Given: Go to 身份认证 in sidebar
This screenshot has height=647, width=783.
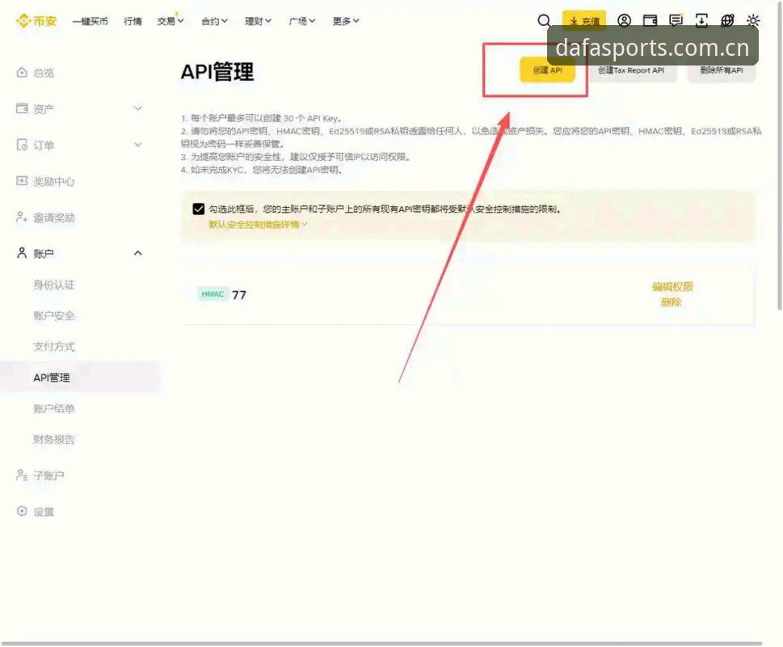Looking at the screenshot, I should click(54, 285).
